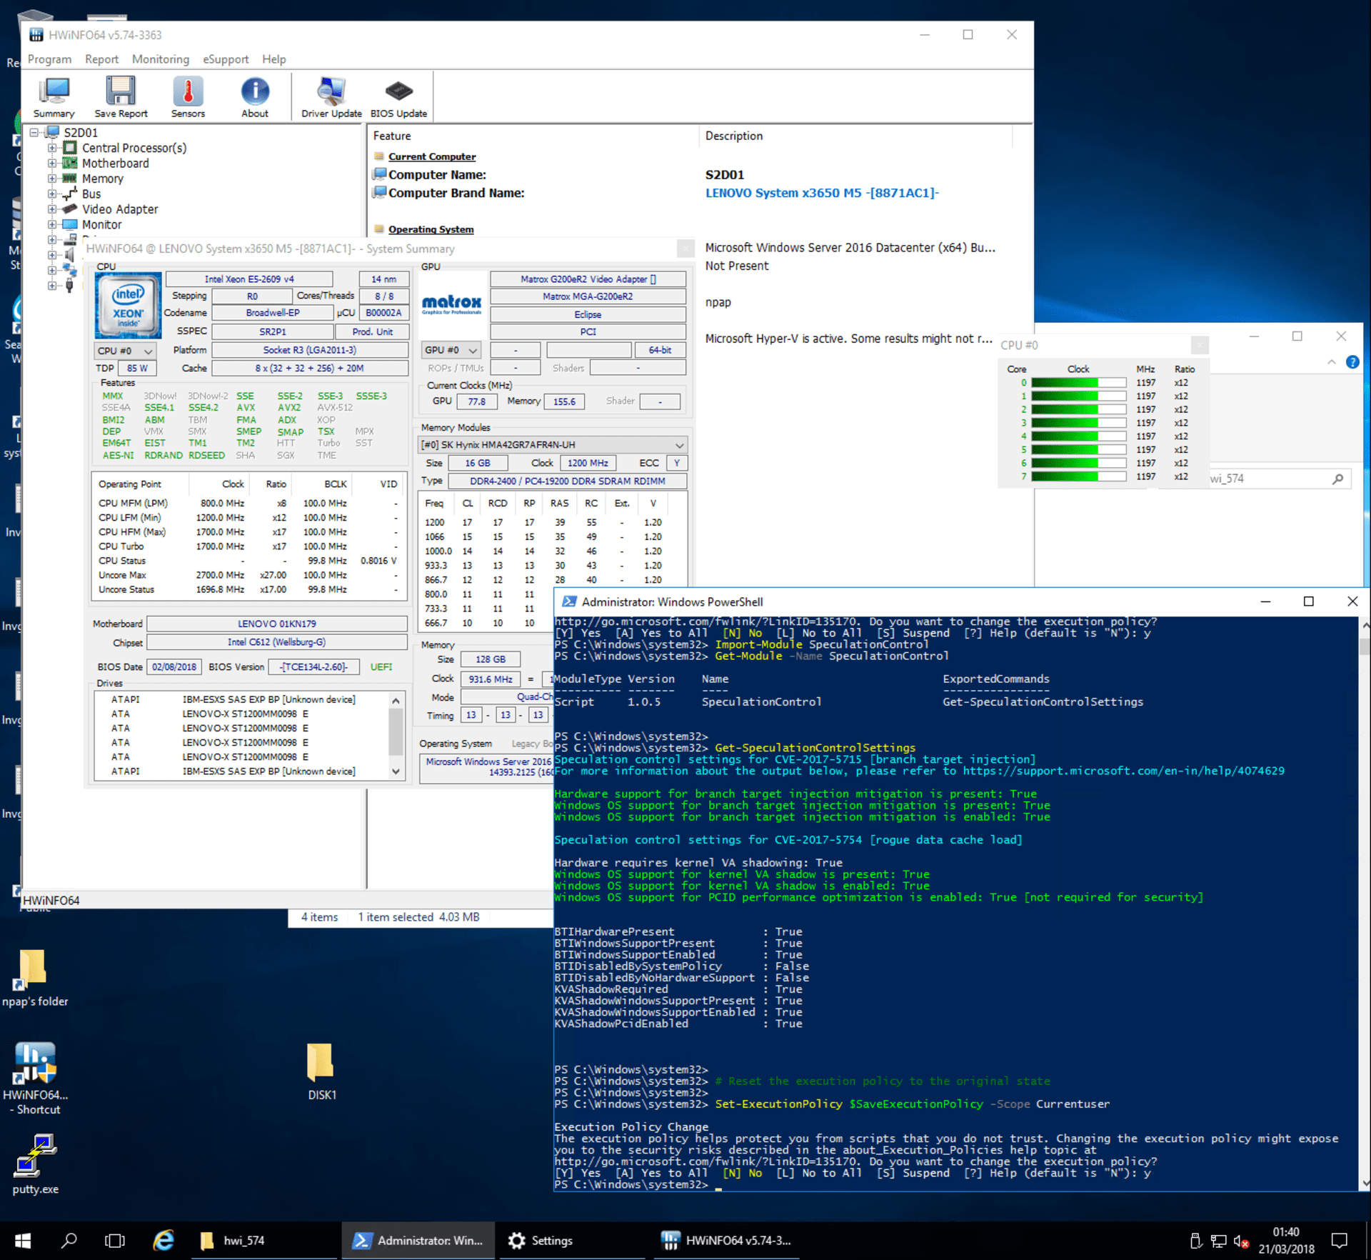Click the network tray icon
The width and height of the screenshot is (1371, 1260).
coord(1218,1241)
